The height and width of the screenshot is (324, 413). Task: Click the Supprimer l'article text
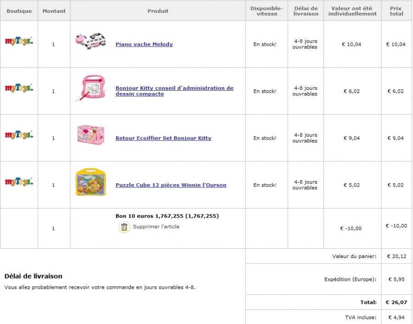(156, 227)
